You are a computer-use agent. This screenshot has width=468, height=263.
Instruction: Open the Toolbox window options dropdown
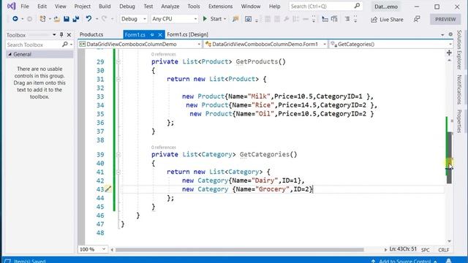[x=54, y=35]
